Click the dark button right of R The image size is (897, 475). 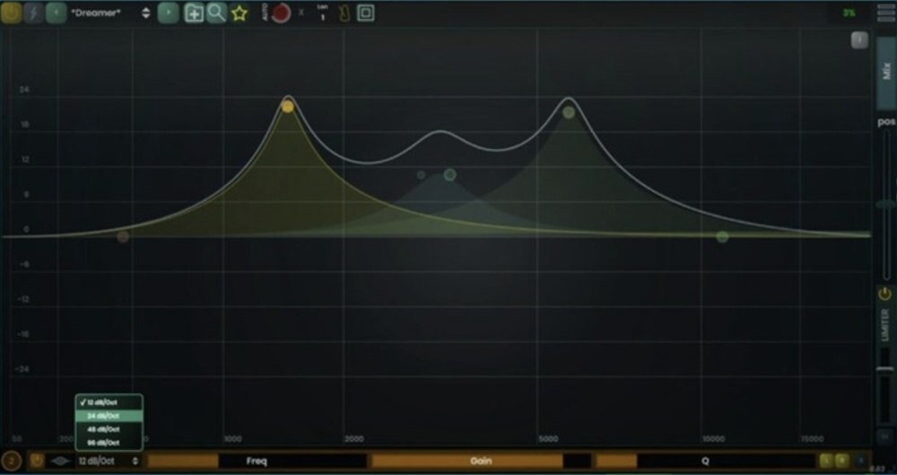pos(860,461)
